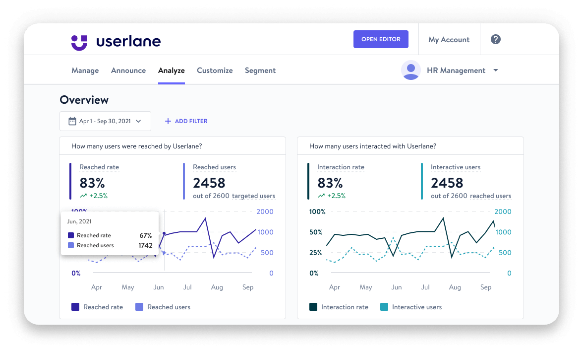Open the help question mark icon

point(495,39)
